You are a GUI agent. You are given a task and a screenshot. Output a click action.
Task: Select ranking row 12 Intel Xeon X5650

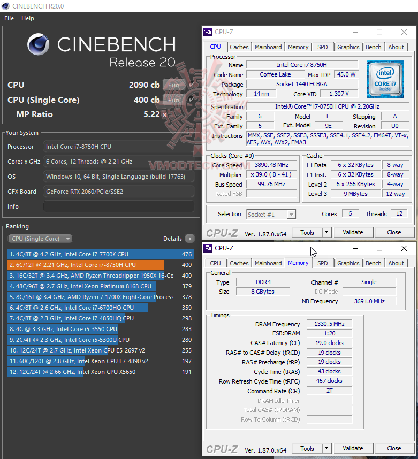tap(101, 372)
